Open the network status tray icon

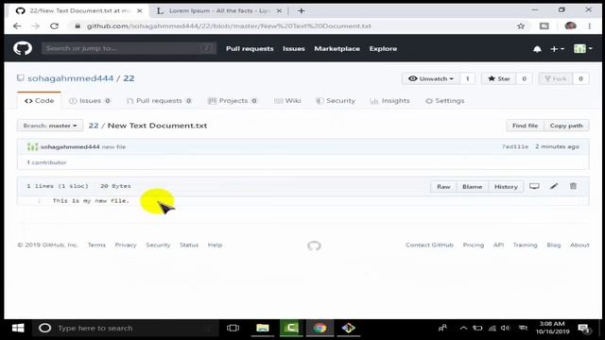click(x=492, y=328)
